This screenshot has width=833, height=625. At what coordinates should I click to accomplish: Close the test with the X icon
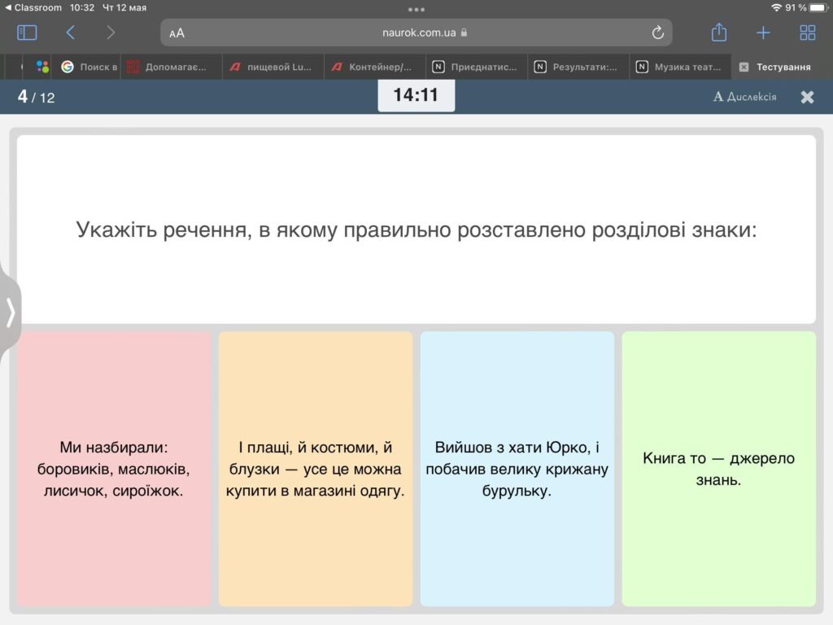[x=807, y=97]
